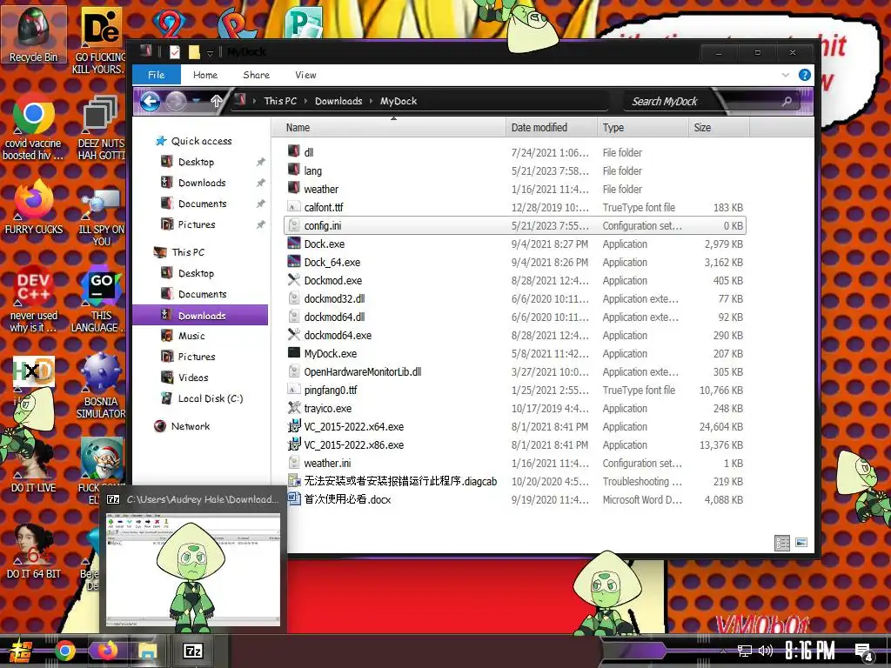Click Chrome icon in the taskbar

click(x=64, y=651)
